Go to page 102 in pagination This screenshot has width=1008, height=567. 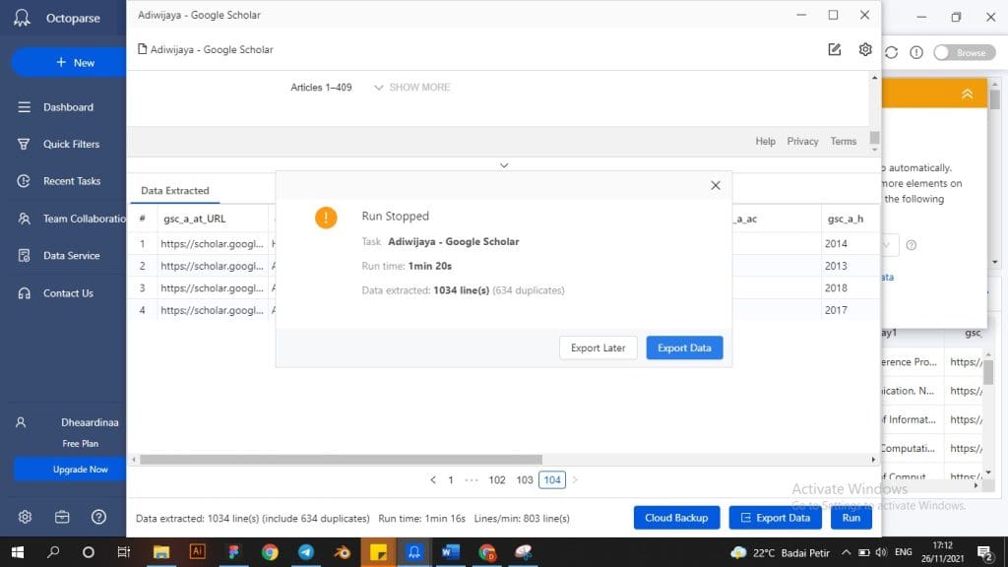(497, 480)
